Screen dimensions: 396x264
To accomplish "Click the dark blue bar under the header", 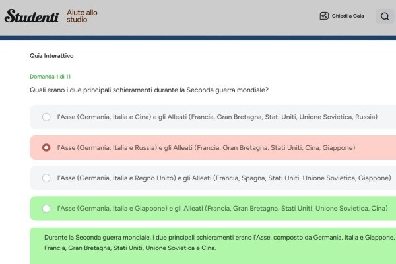I will coord(198,38).
